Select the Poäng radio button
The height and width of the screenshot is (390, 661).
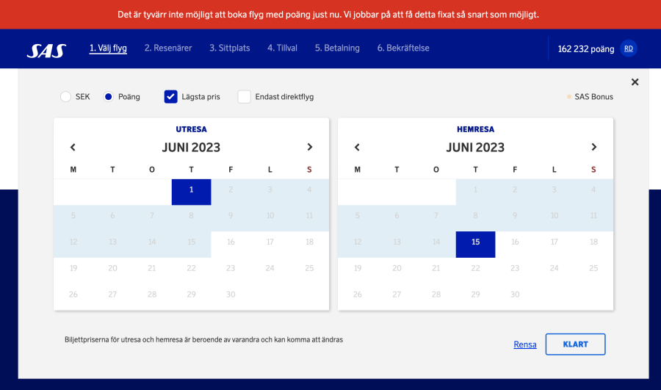point(109,97)
